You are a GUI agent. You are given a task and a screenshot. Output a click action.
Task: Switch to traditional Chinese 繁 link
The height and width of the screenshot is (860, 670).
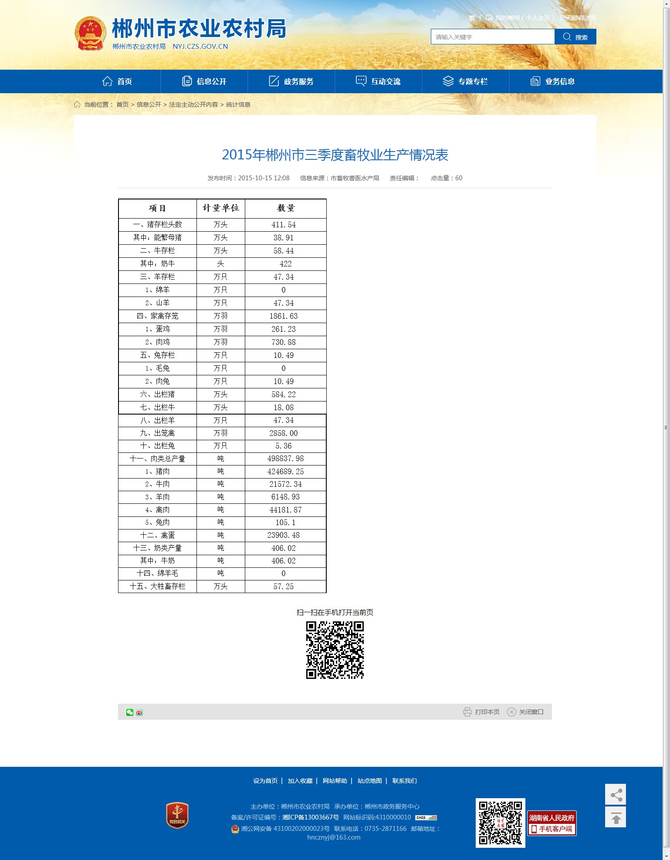(472, 18)
